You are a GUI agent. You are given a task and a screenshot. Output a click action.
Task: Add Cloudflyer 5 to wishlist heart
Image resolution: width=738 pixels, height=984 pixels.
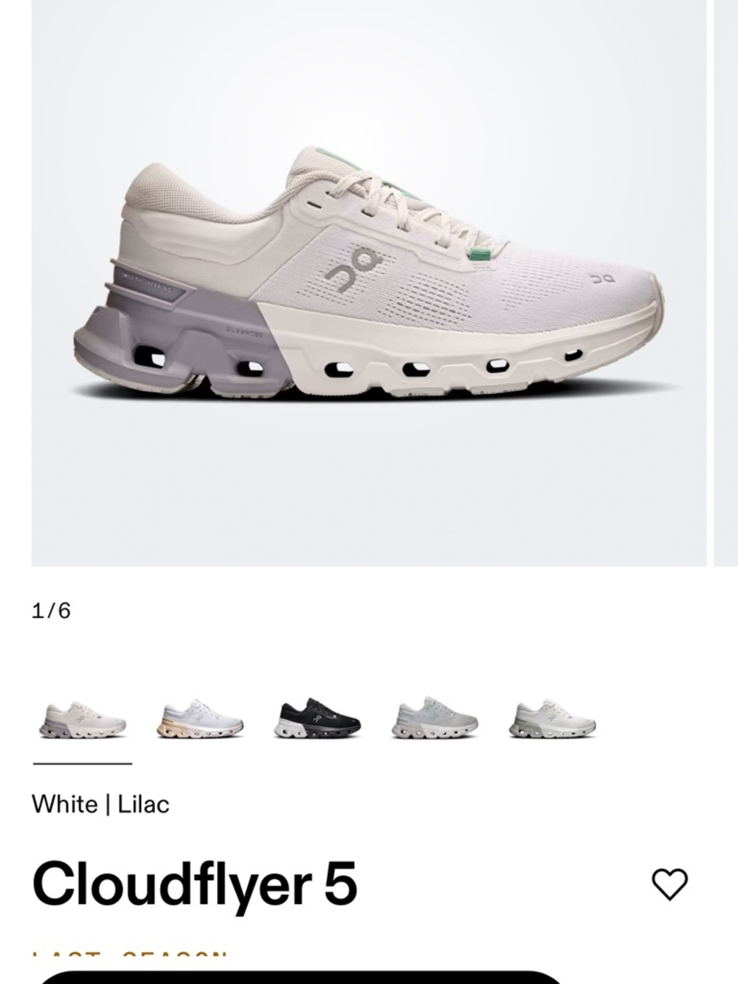[x=669, y=884]
